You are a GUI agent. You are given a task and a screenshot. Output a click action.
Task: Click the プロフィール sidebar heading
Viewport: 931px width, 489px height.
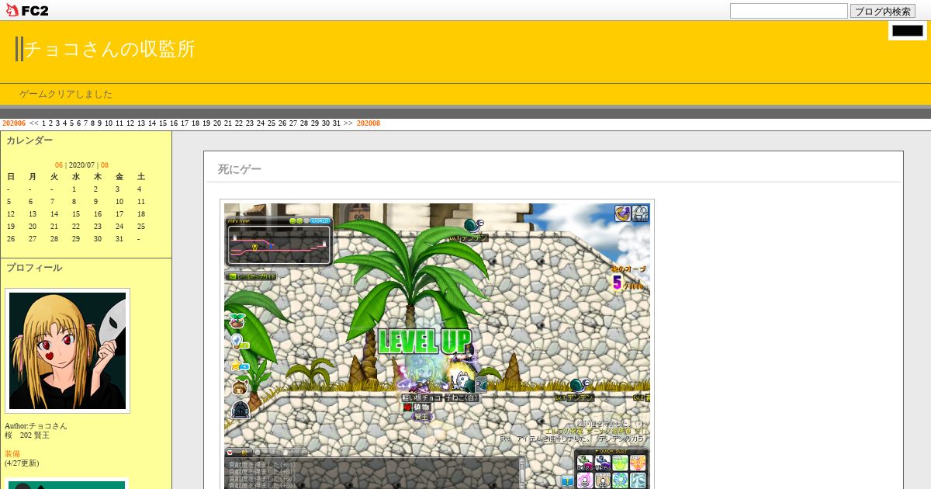pyautogui.click(x=34, y=268)
